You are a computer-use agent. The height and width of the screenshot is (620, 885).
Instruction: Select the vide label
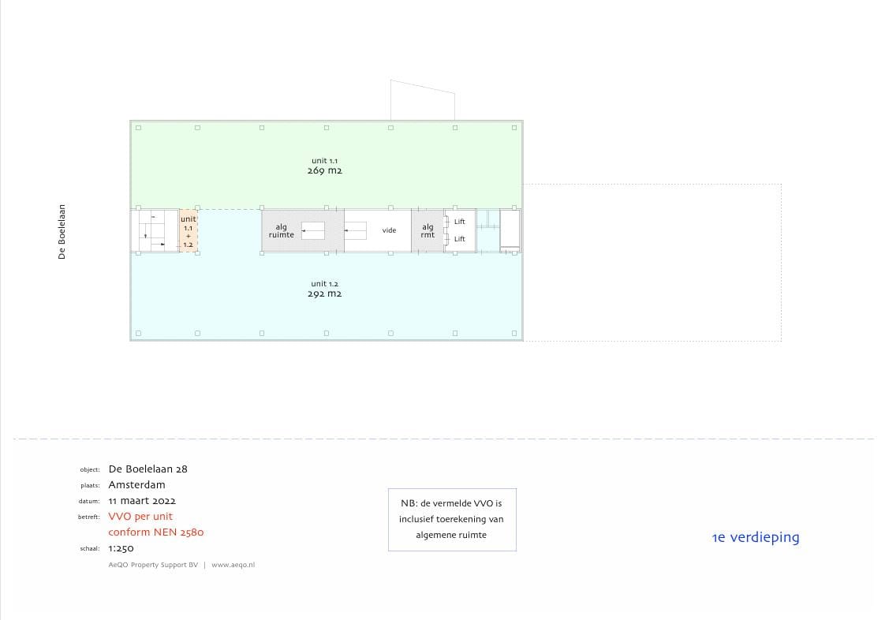tap(389, 230)
